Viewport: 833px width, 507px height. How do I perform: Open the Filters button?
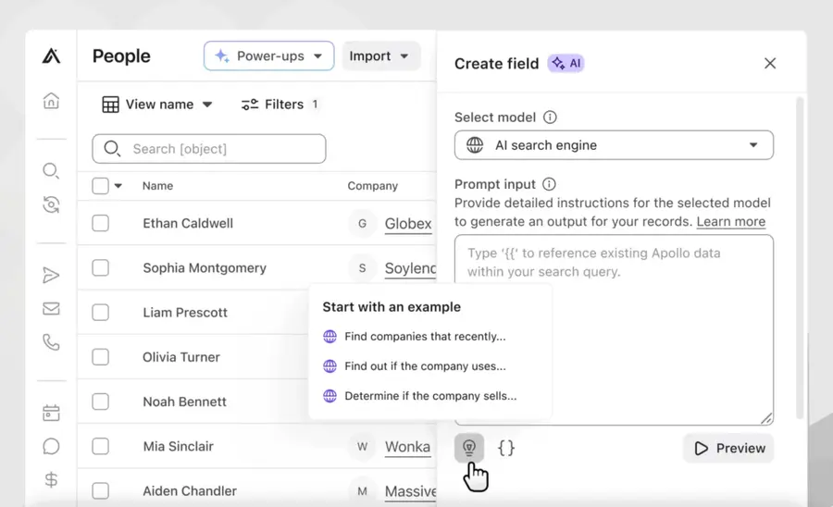click(280, 104)
